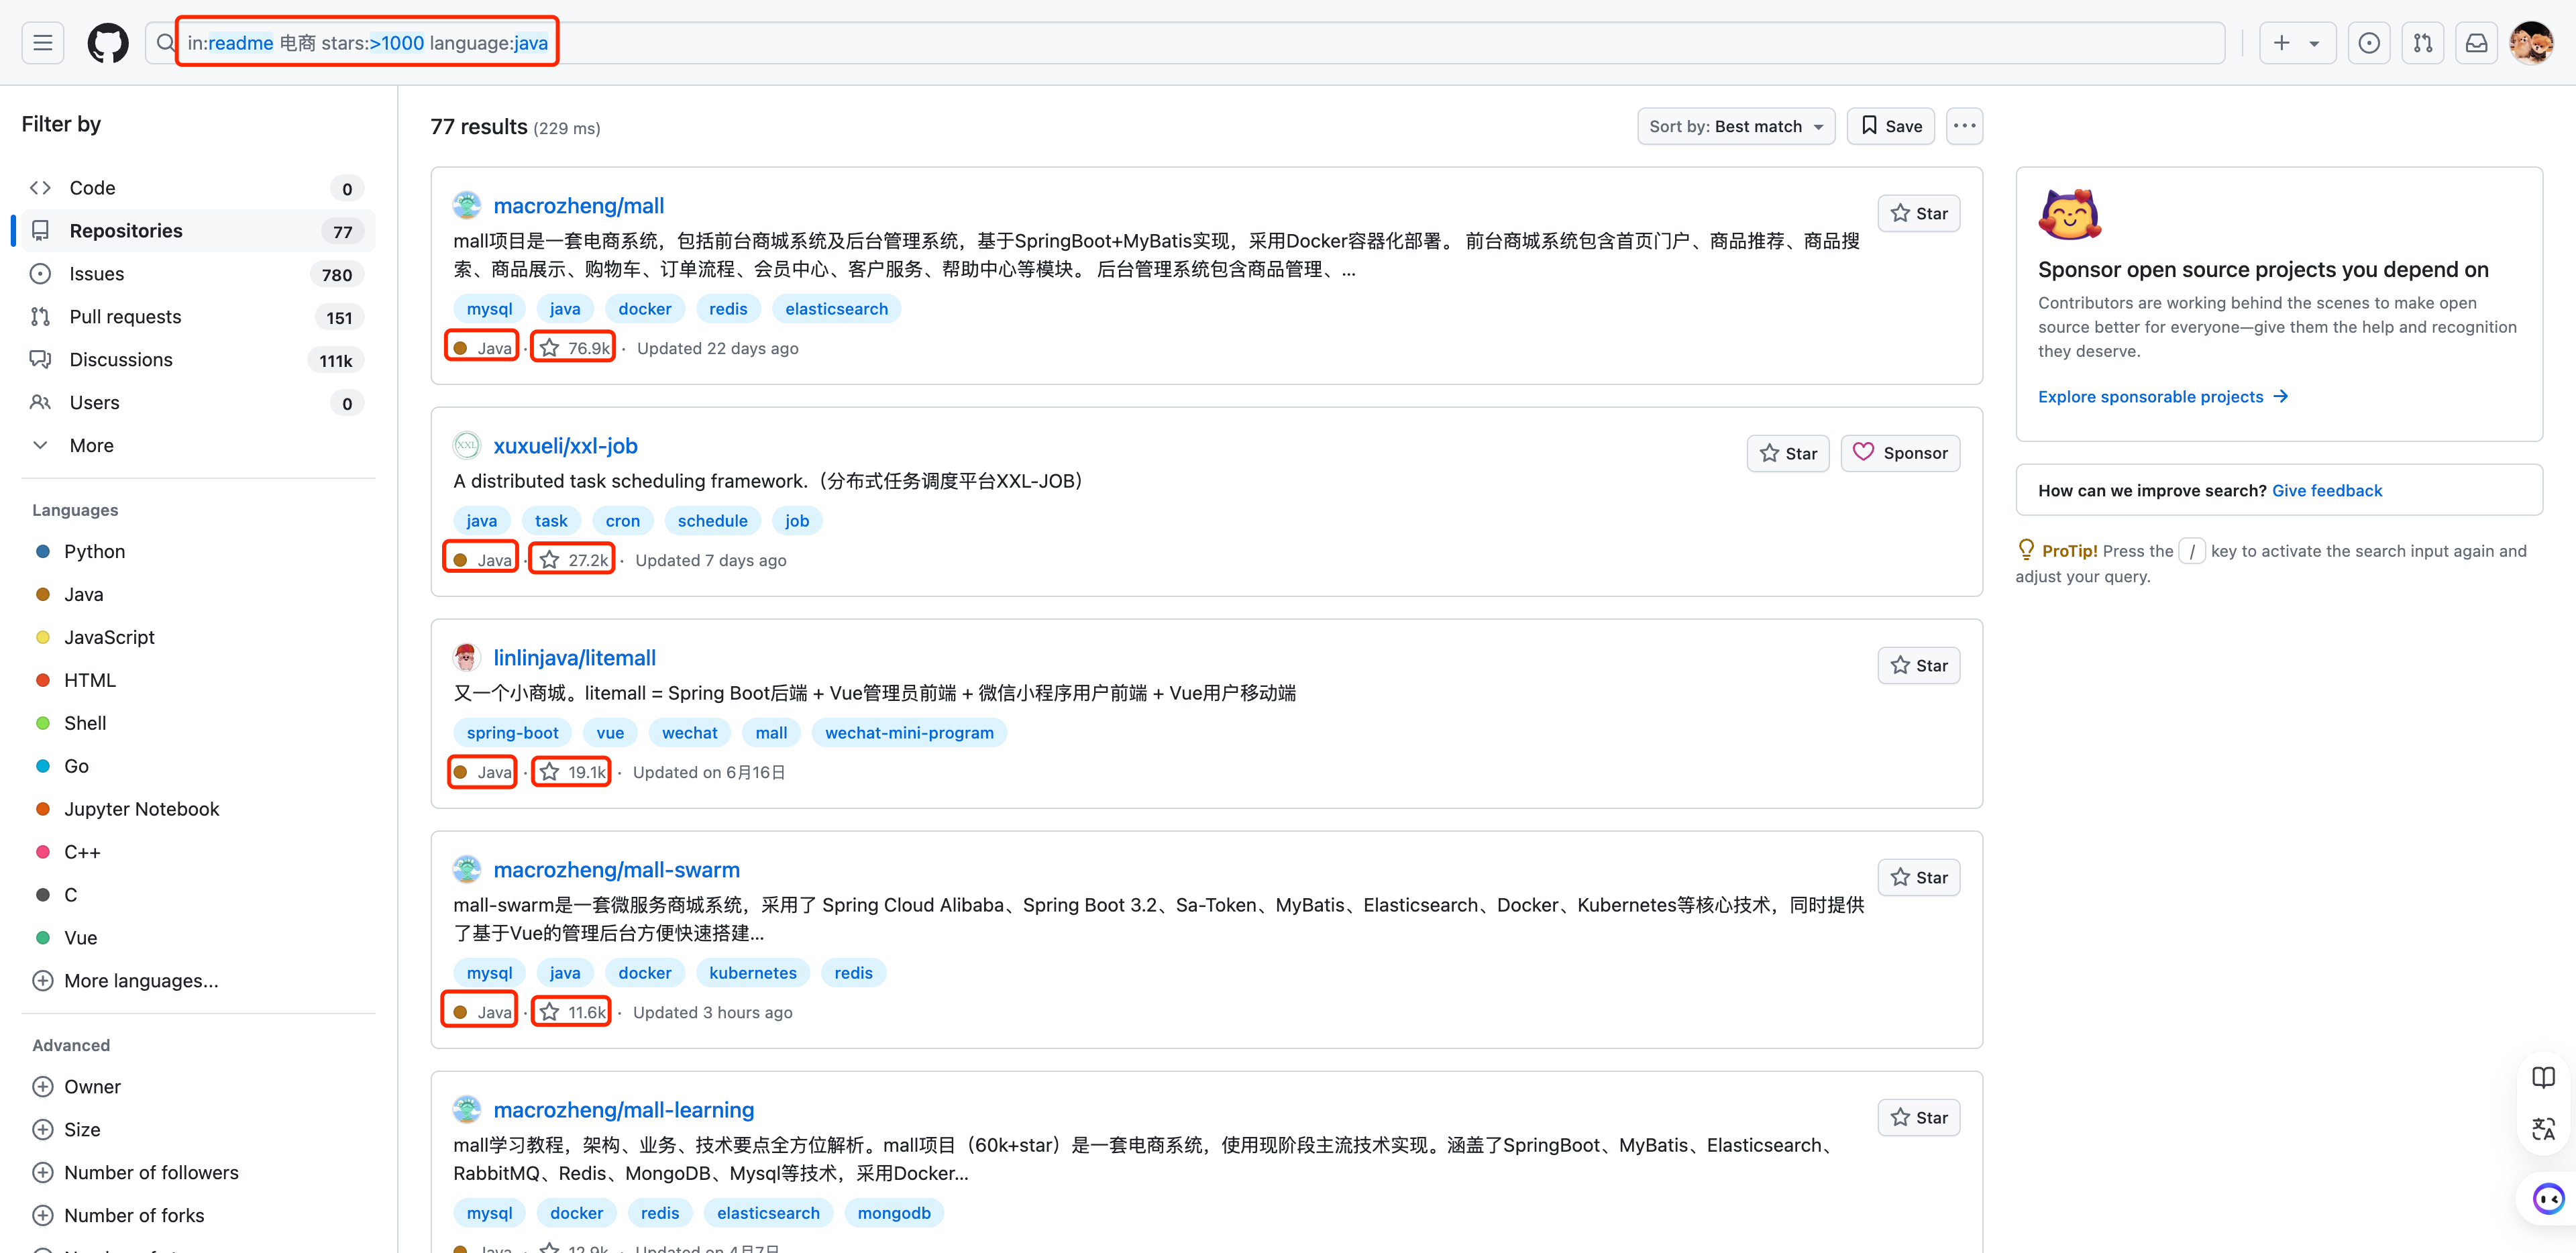This screenshot has height=1253, width=2576.
Task: Open the Sort by Best match dropdown
Action: (1735, 126)
